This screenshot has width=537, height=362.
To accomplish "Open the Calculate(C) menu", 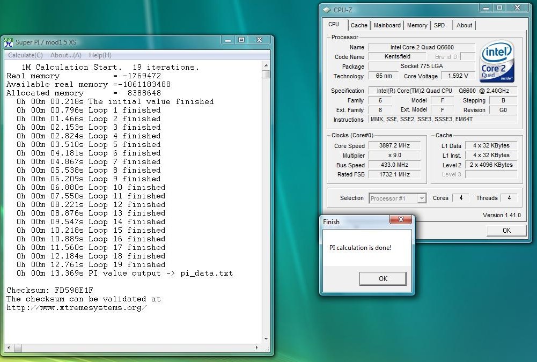I will click(25, 55).
